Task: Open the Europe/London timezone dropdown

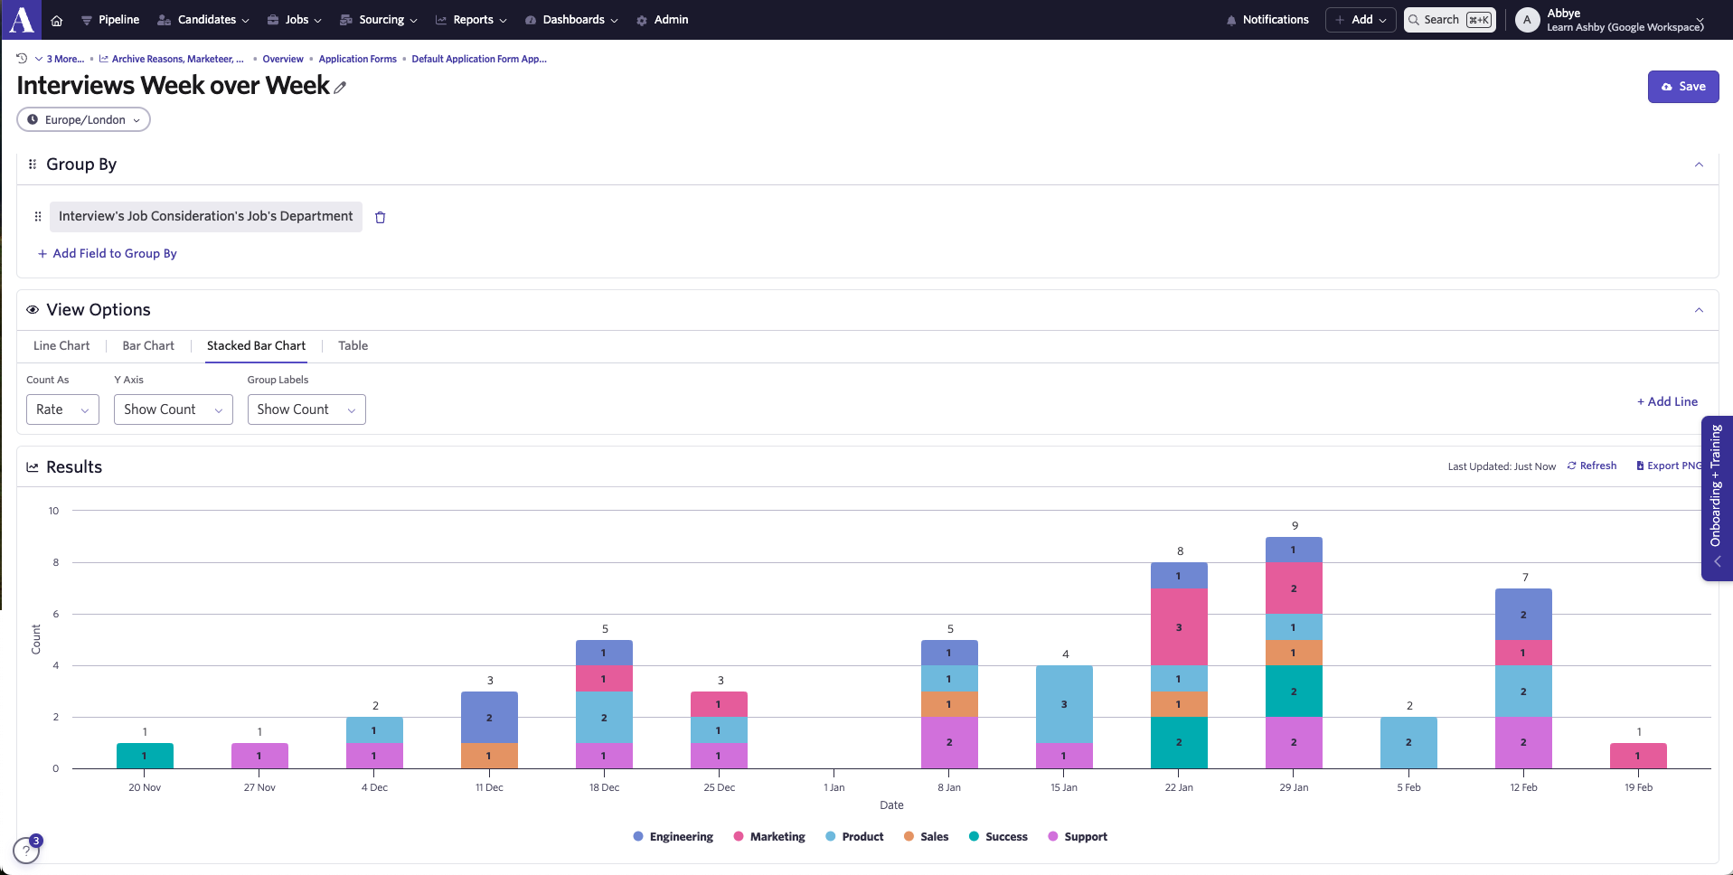Action: (83, 120)
